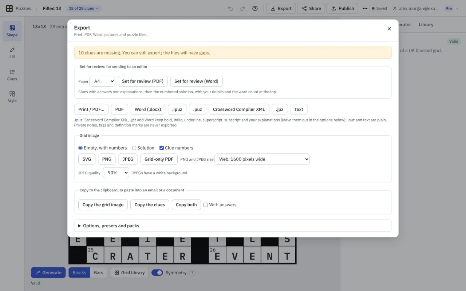
Task: Export grid image as JPEG
Action: (128, 159)
